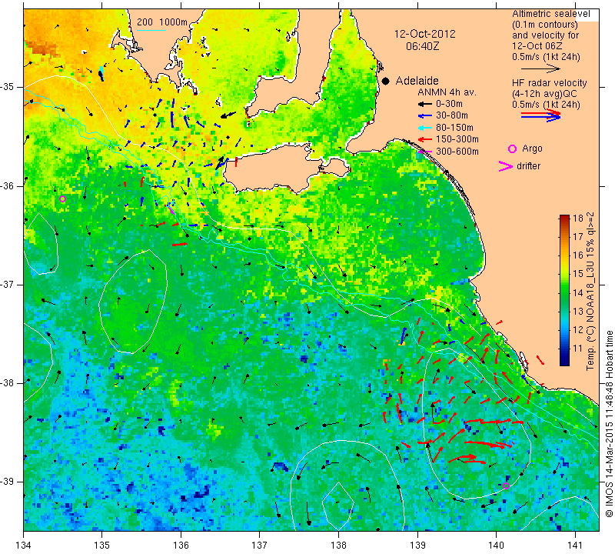Click the 11 value on temperature scale

tap(578, 349)
